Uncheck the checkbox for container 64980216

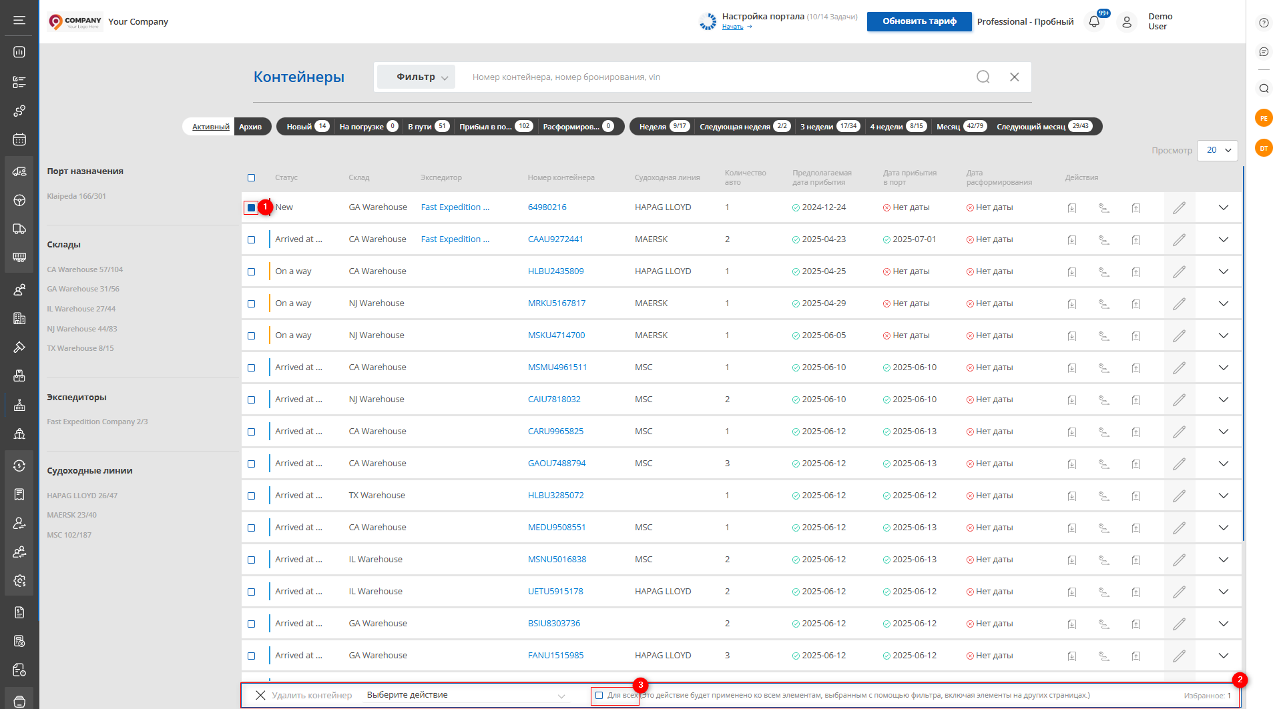pyautogui.click(x=251, y=207)
